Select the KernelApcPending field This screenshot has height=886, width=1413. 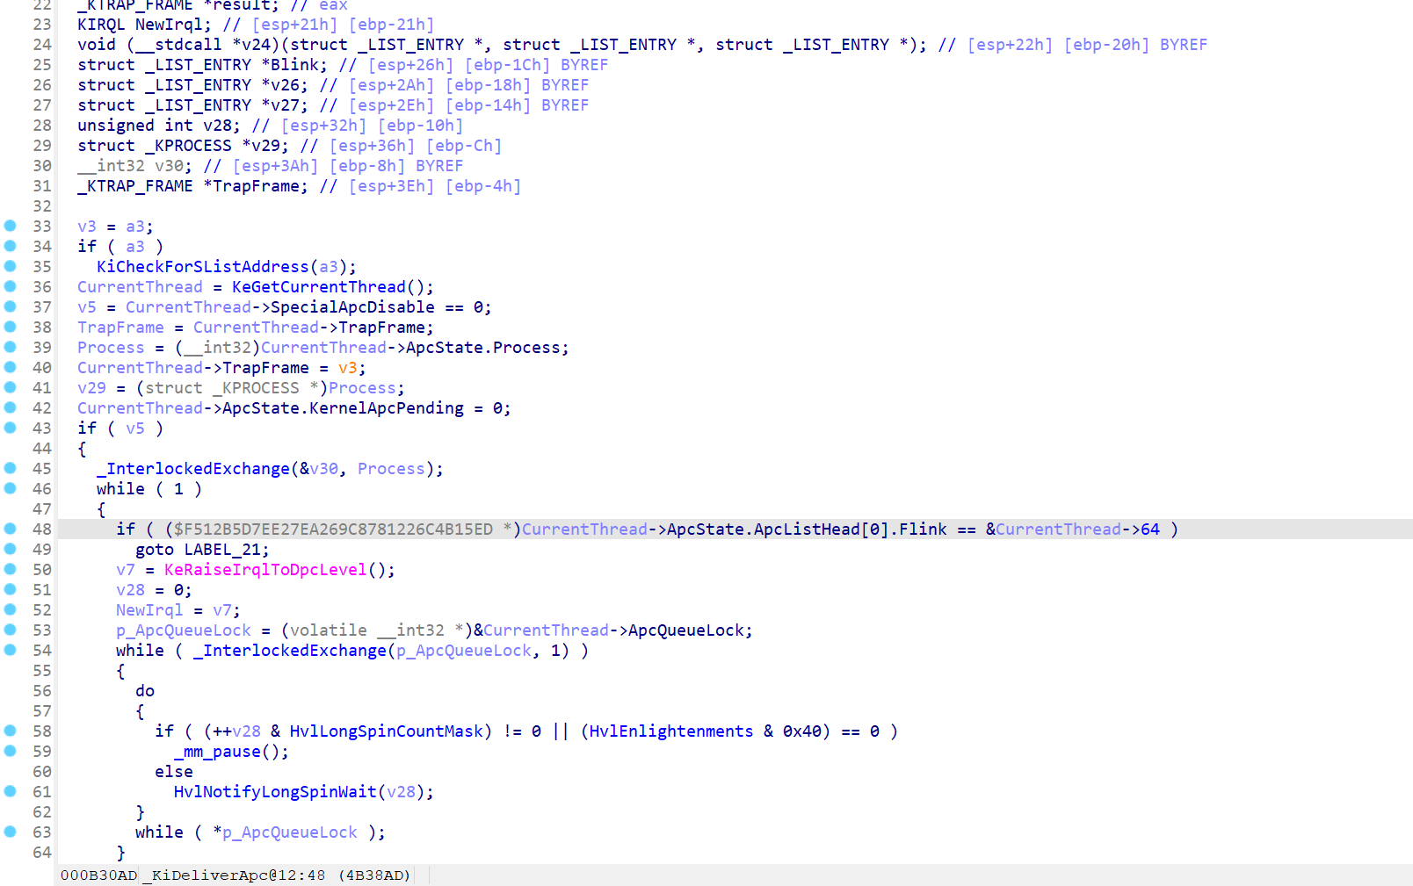pos(387,408)
